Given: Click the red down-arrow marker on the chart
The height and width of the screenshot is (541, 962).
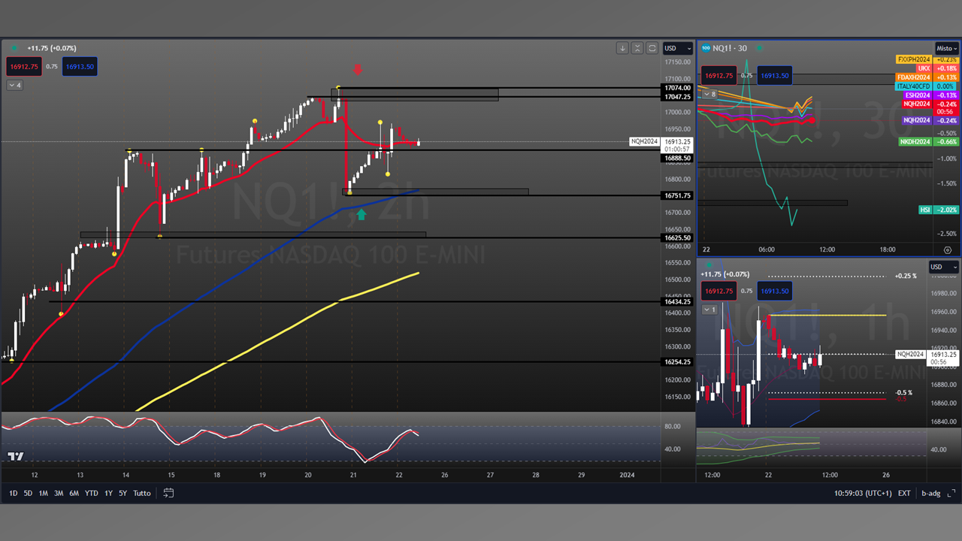Looking at the screenshot, I should (x=358, y=69).
